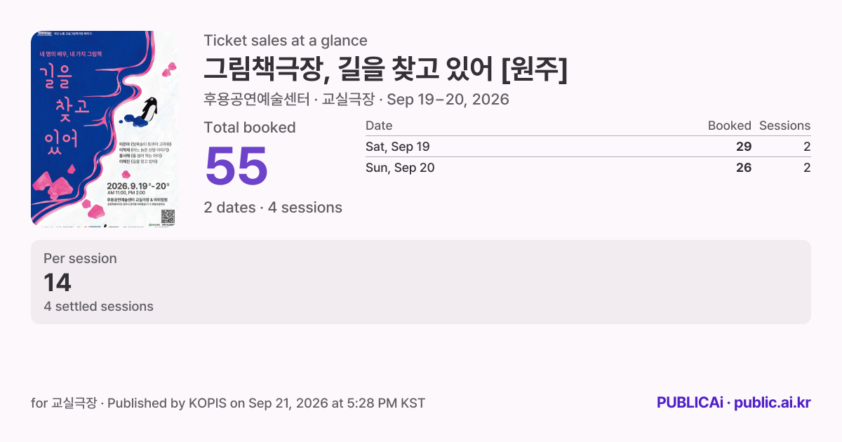Click the QR code on the poster
Viewport: 842px width, 442px height.
pyautogui.click(x=167, y=217)
